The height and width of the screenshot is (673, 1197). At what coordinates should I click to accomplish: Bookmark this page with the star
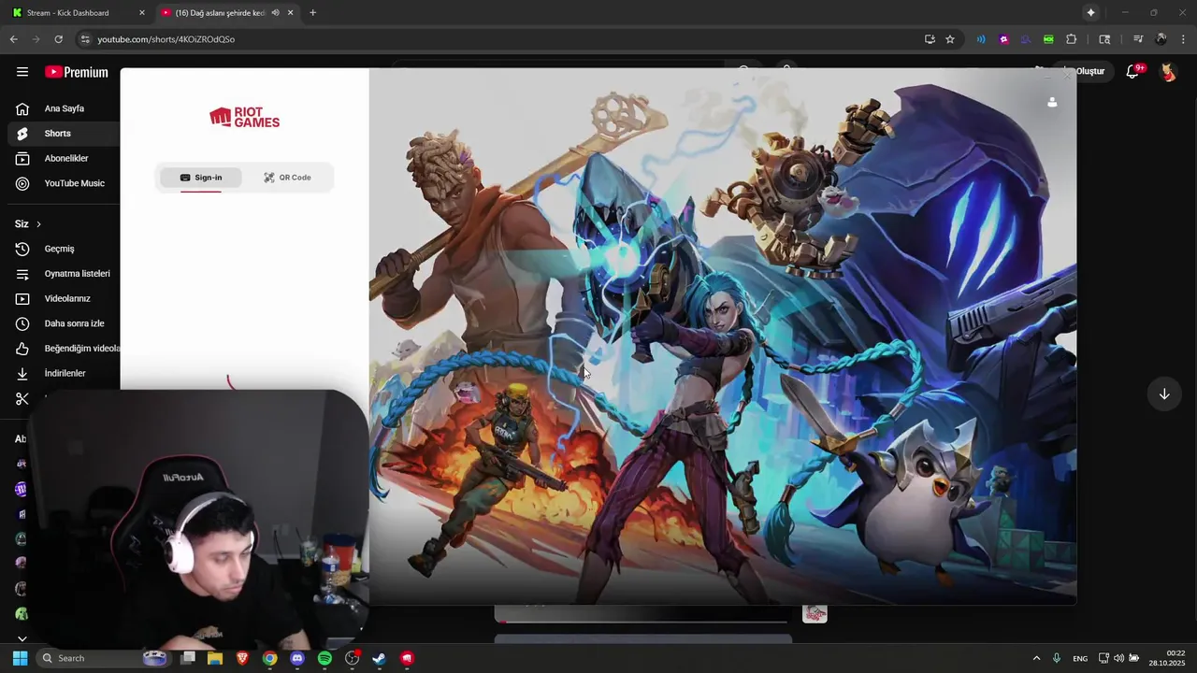950,39
